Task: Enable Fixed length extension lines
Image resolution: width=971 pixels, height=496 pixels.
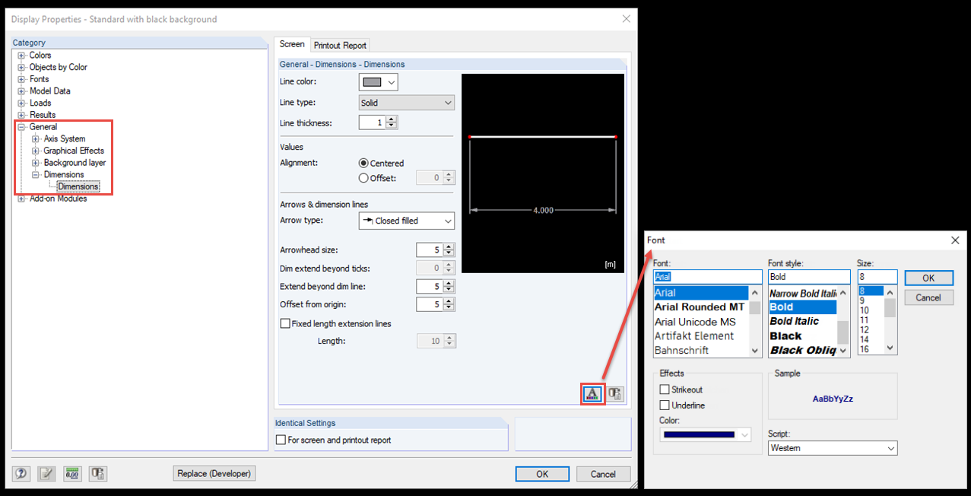Action: tap(287, 323)
